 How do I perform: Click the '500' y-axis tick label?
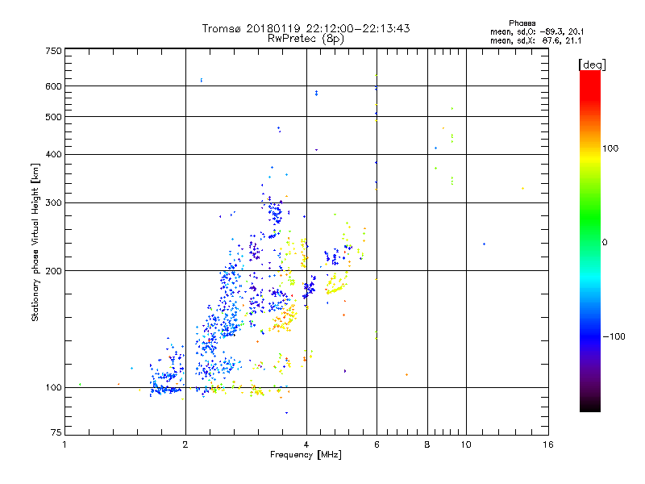[x=53, y=117]
